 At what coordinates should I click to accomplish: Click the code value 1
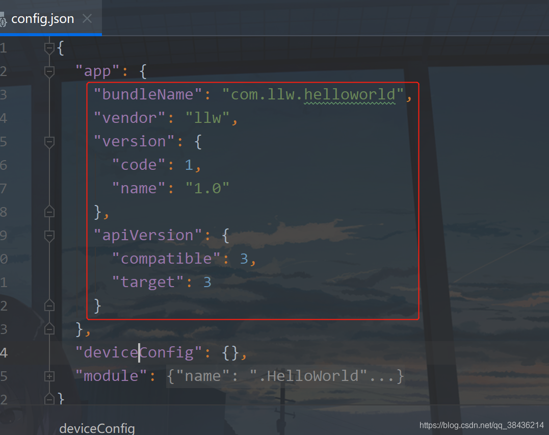click(189, 165)
